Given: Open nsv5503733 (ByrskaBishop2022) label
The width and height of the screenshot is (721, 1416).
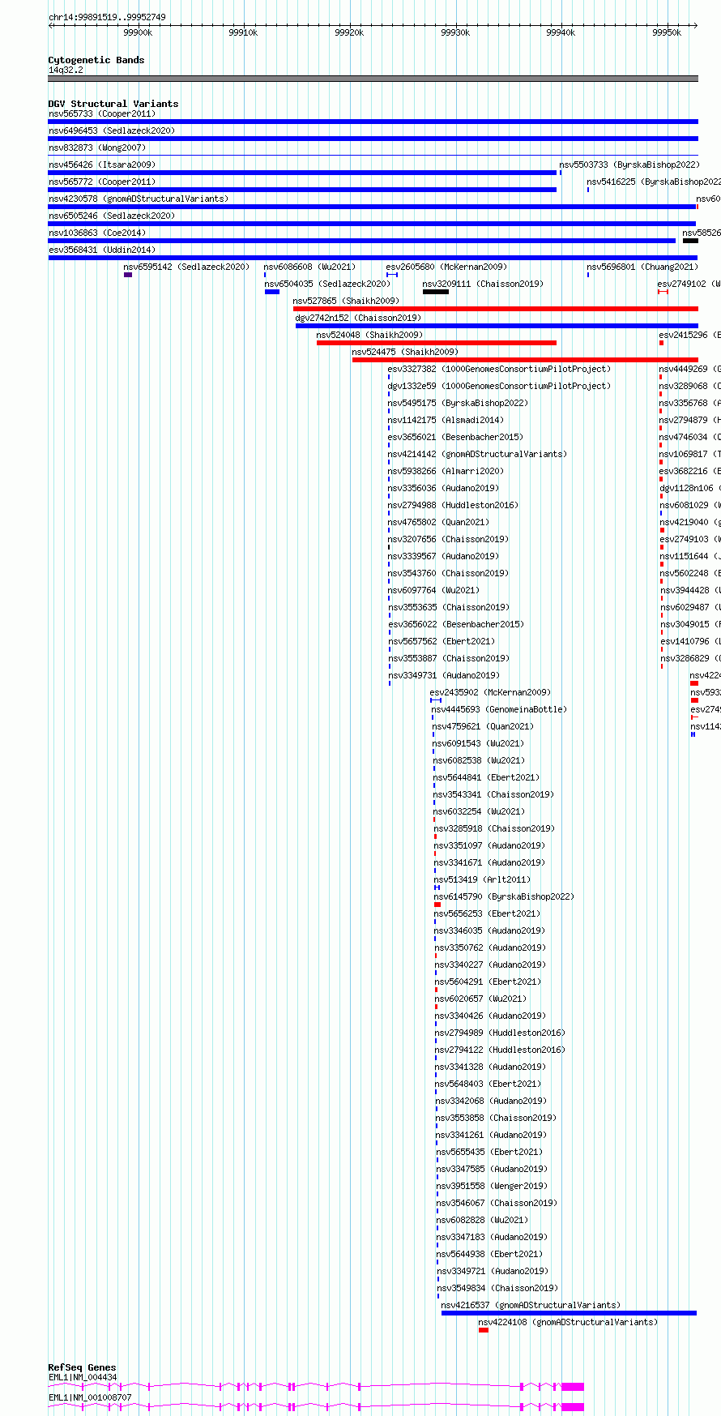Looking at the screenshot, I should [629, 165].
